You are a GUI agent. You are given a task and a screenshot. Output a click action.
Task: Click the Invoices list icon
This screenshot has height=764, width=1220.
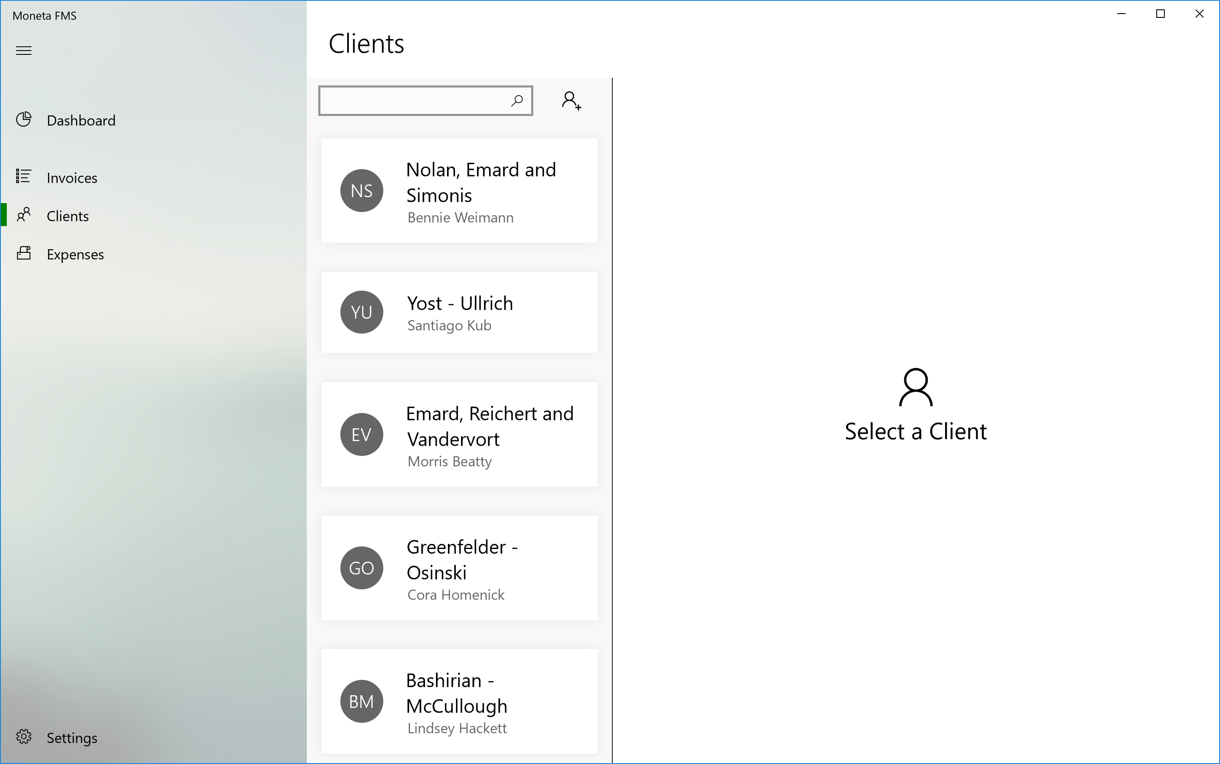click(x=24, y=176)
